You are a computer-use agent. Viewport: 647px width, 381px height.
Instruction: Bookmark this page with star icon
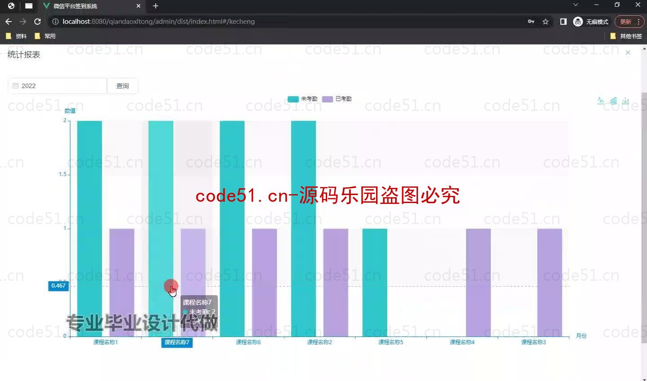545,22
